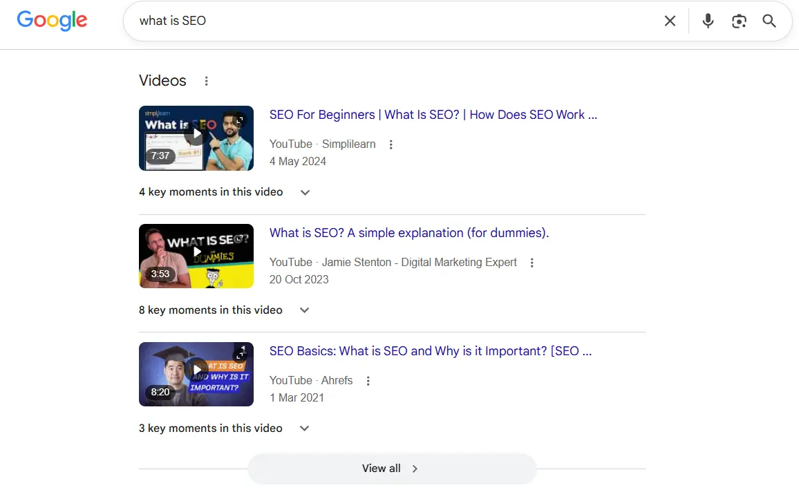Click the '20 Oct 2023' date text

click(x=299, y=280)
